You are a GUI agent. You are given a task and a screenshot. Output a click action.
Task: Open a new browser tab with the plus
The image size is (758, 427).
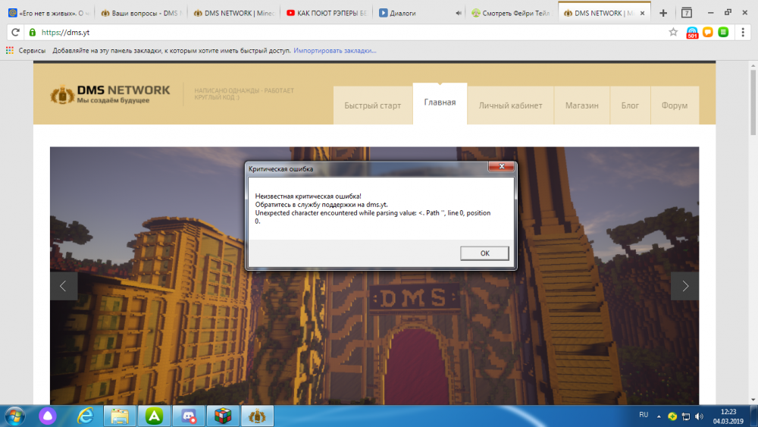(x=663, y=13)
